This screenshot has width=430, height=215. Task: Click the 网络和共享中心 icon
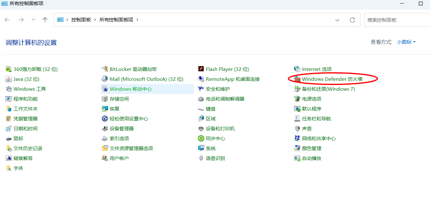pos(297,138)
